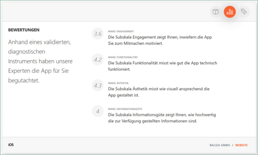
Task: Click the BEWERTUNGEN section title
Action: pyautogui.click(x=24, y=30)
